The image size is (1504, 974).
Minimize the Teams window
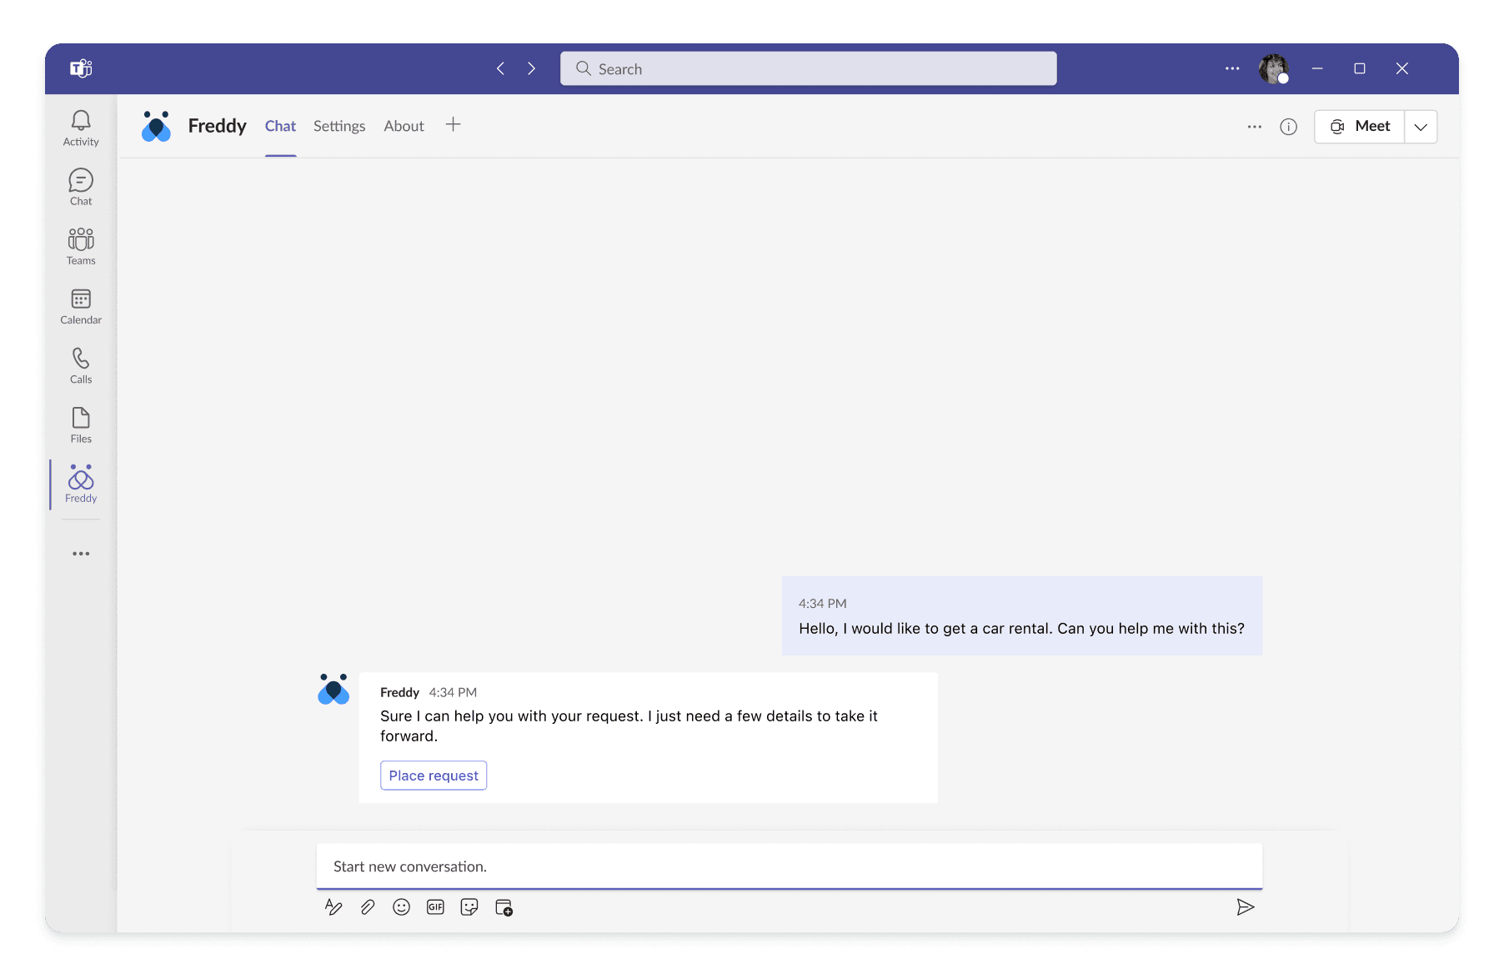coord(1317,68)
